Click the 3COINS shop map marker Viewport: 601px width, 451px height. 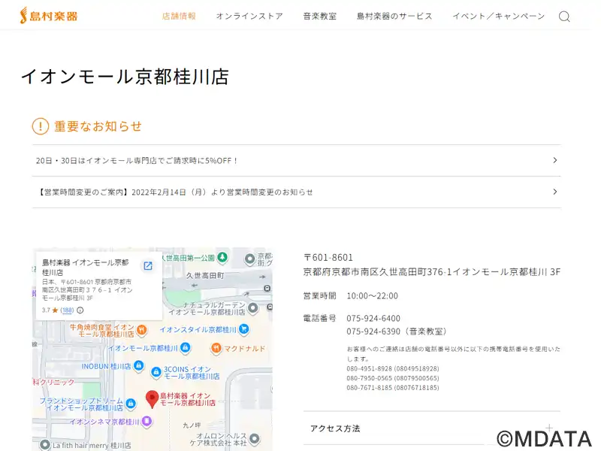(x=156, y=370)
